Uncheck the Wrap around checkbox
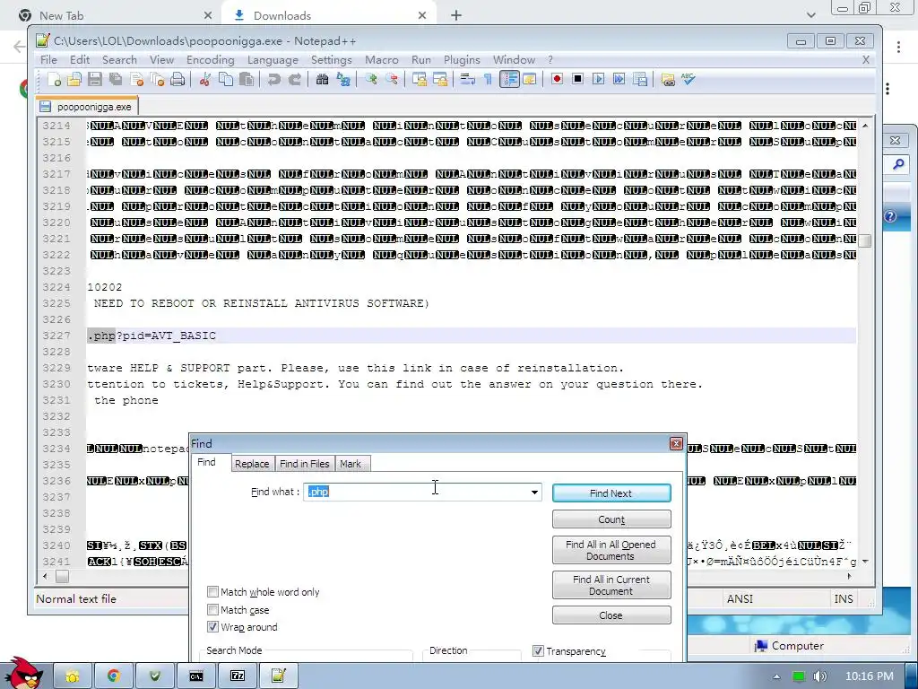Image resolution: width=918 pixels, height=689 pixels. tap(212, 627)
